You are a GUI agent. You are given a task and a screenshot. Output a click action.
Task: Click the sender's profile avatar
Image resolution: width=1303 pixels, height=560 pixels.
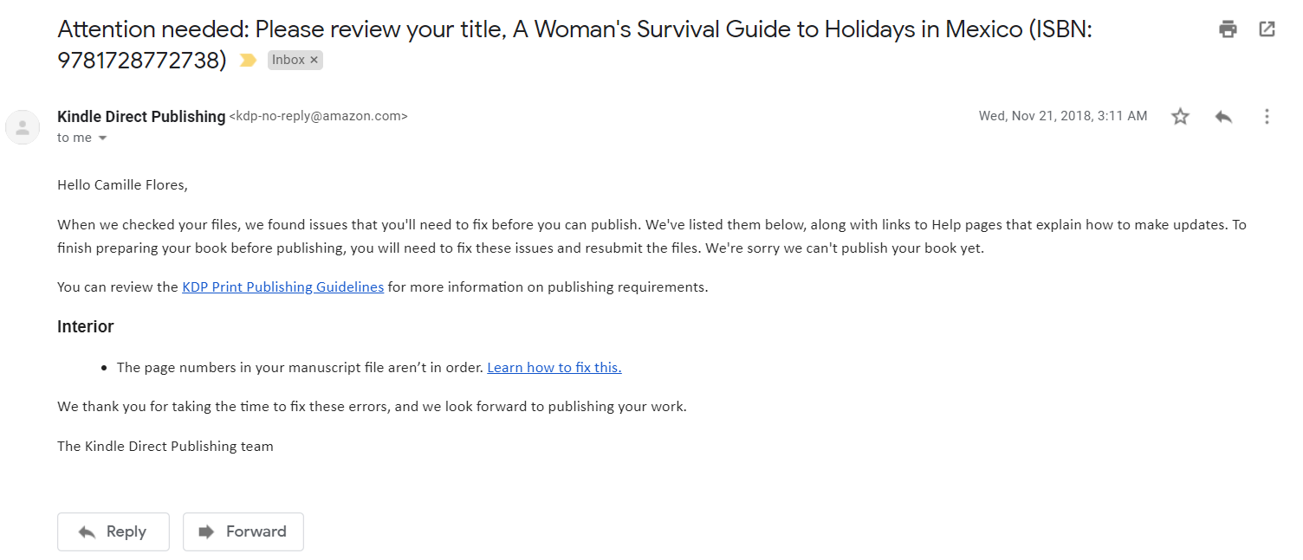[23, 127]
